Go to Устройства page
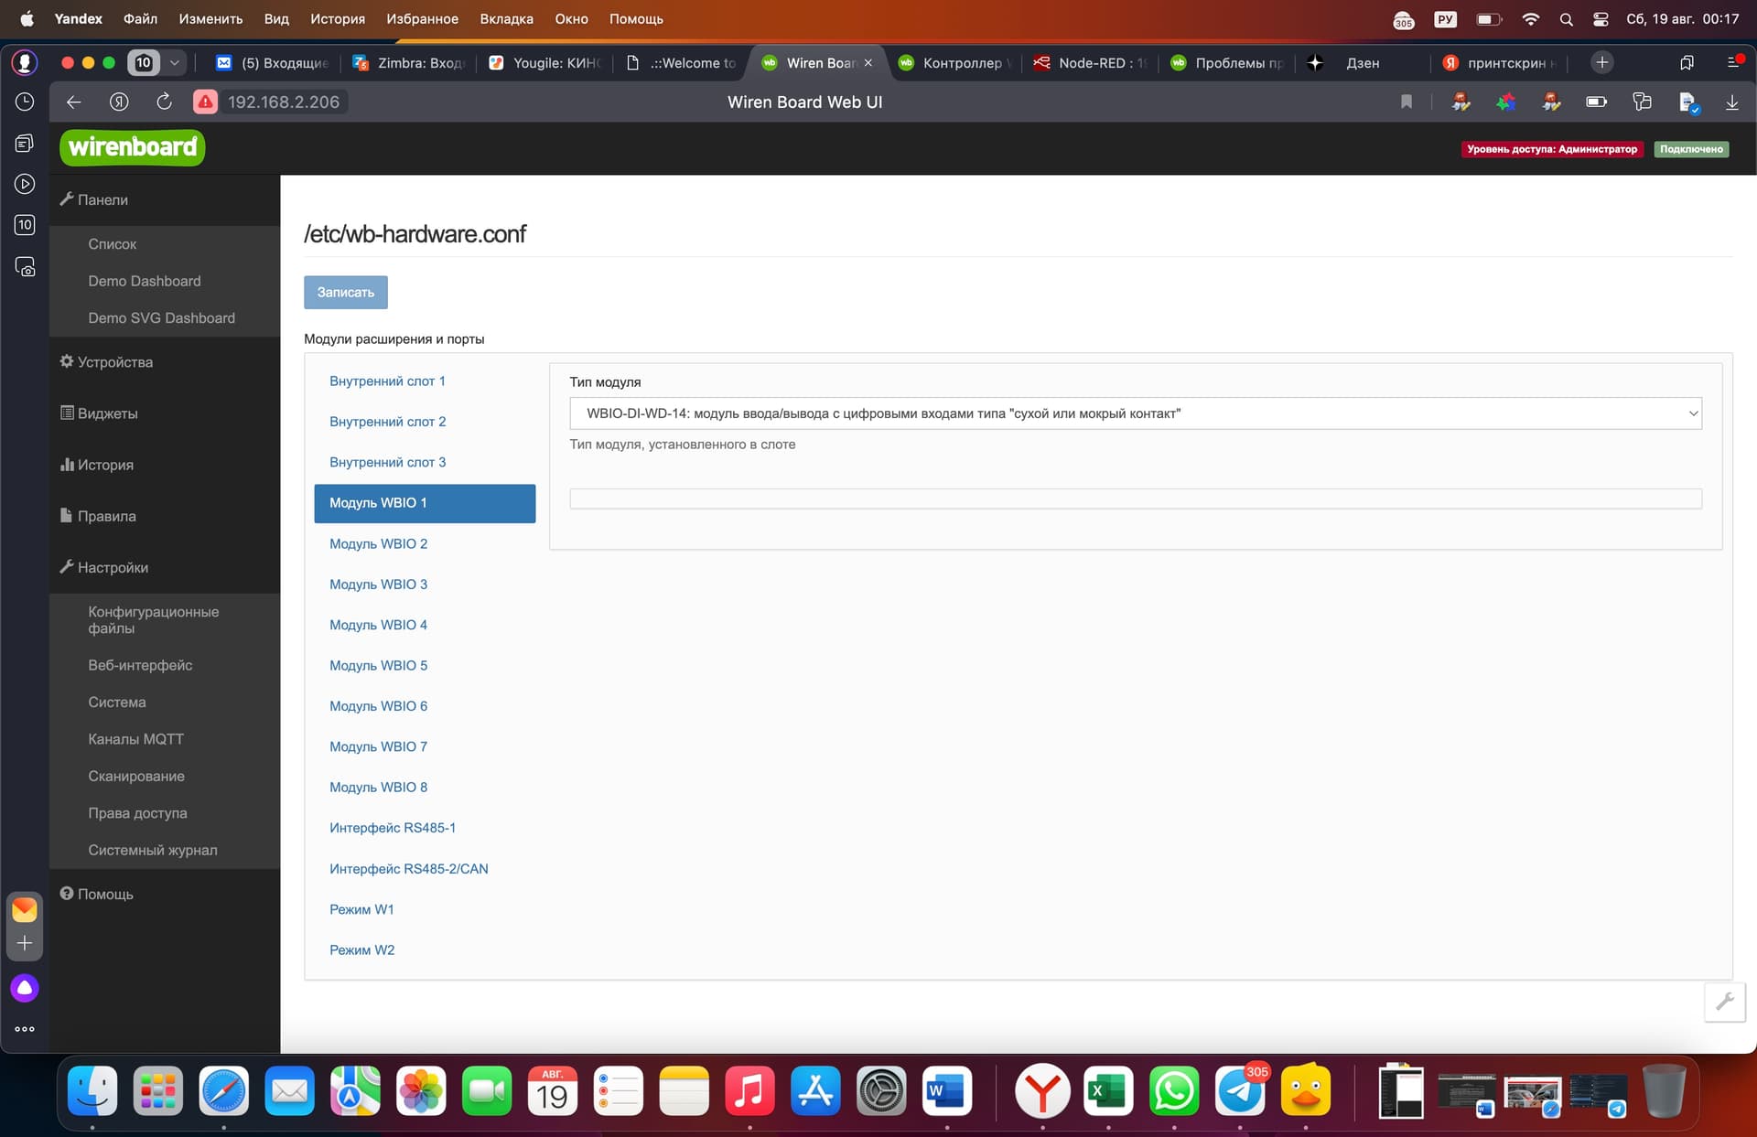Viewport: 1757px width, 1137px height. tap(106, 362)
